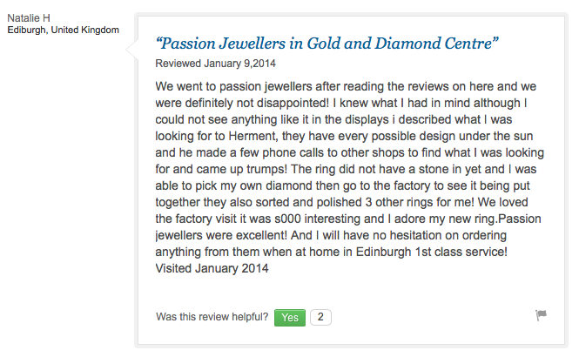
Task: Click the "Was this review helpful?" prompt
Action: pos(212,318)
